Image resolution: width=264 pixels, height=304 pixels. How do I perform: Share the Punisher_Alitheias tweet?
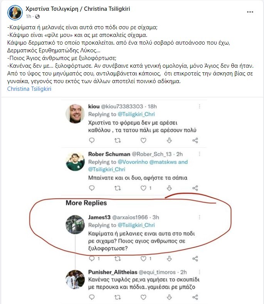click(195, 297)
